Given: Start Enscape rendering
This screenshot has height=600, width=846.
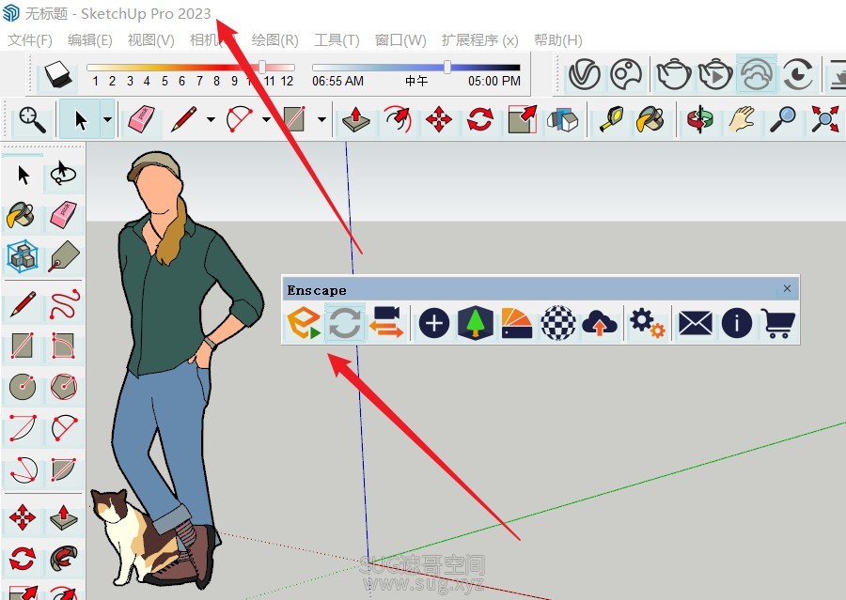Looking at the screenshot, I should [304, 322].
